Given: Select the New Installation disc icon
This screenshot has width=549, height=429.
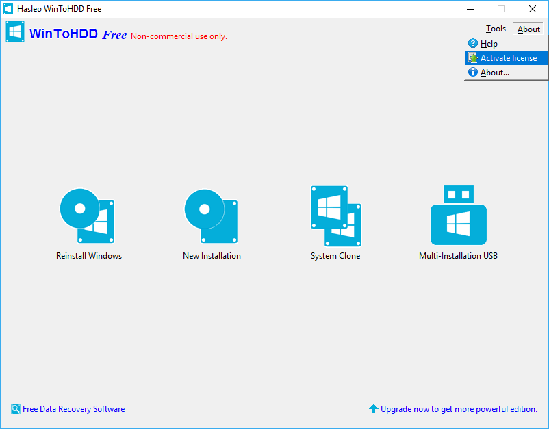Looking at the screenshot, I should point(211,216).
